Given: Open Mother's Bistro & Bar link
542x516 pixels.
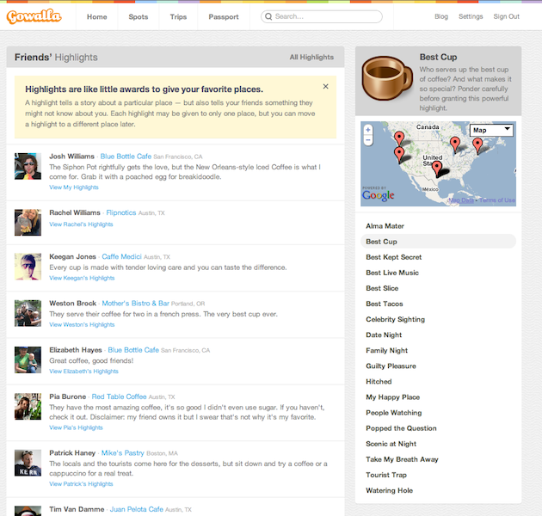Looking at the screenshot, I should click(x=136, y=303).
